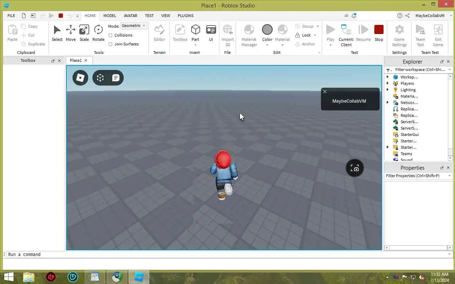The height and width of the screenshot is (284, 455).
Task: Click the Lock button
Action: (303, 35)
